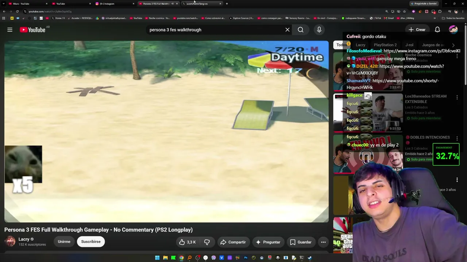Open the YouTube guide hamburger menu
The image size is (467, 262).
(x=10, y=30)
